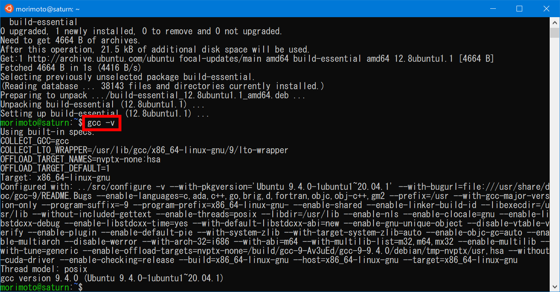Click the gcc version 9.4.0 output line
The image size is (560, 292).
click(112, 278)
